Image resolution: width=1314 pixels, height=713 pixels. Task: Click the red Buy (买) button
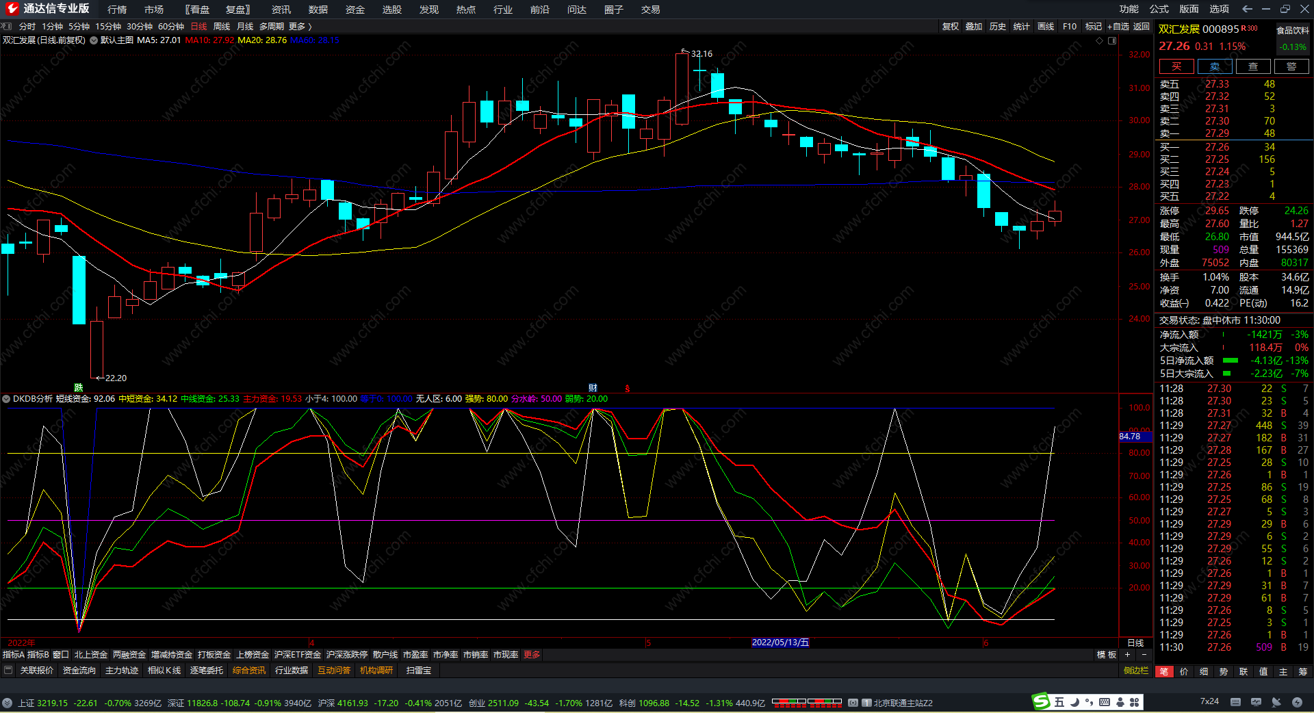pos(1176,66)
